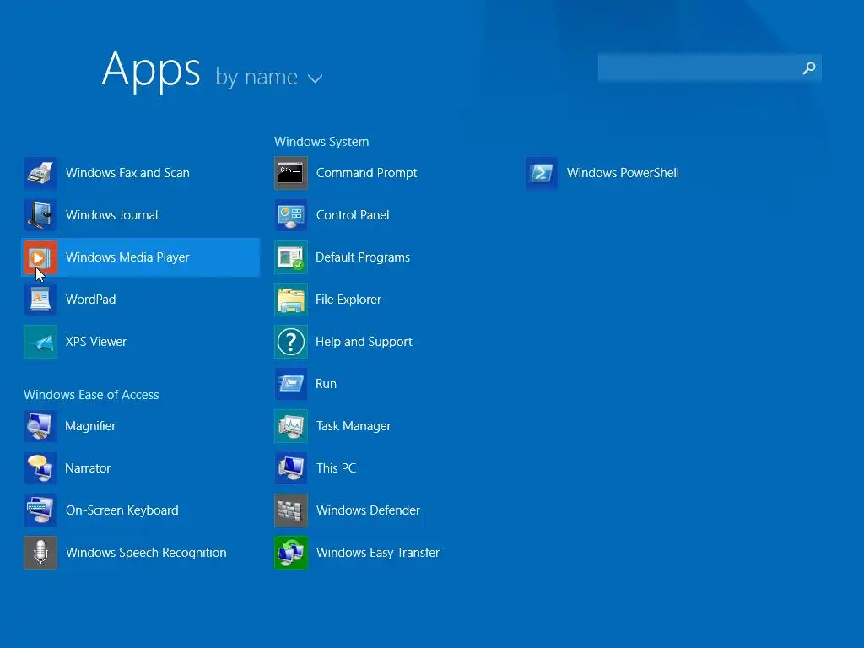
Task: Choose the 'Windows Speech Recognition' label
Action: (x=146, y=552)
